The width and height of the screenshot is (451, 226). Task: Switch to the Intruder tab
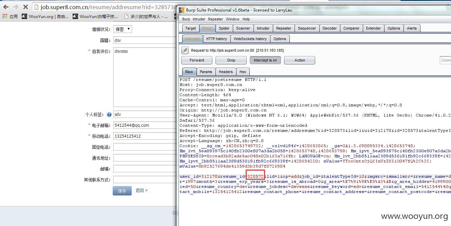click(x=263, y=28)
